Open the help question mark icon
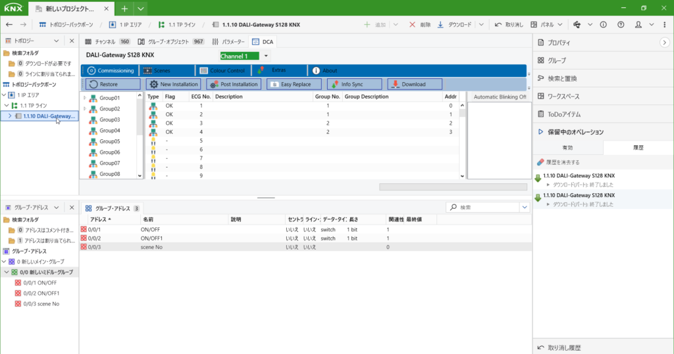 point(621,25)
